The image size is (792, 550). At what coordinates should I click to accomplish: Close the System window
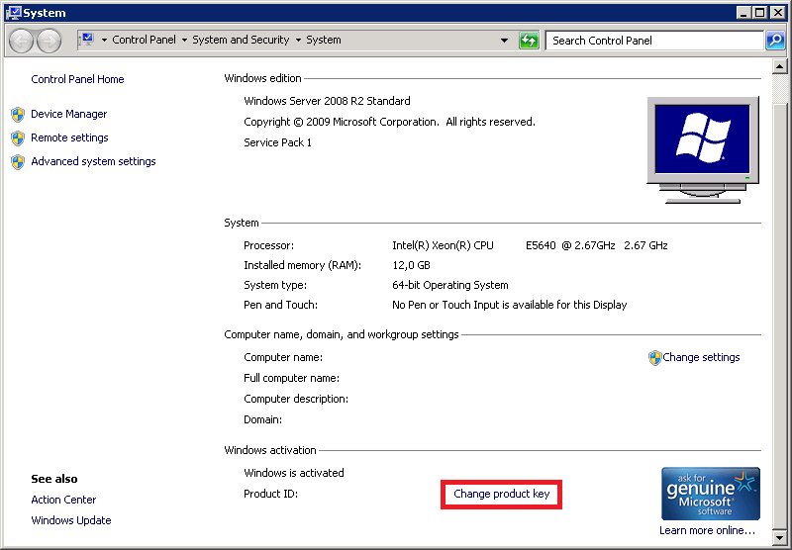[x=778, y=13]
